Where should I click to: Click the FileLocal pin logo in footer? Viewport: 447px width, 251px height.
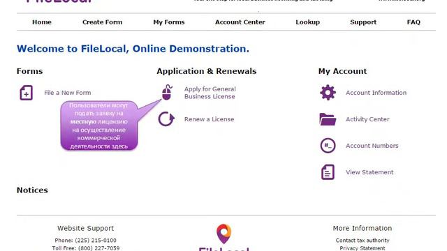223,234
